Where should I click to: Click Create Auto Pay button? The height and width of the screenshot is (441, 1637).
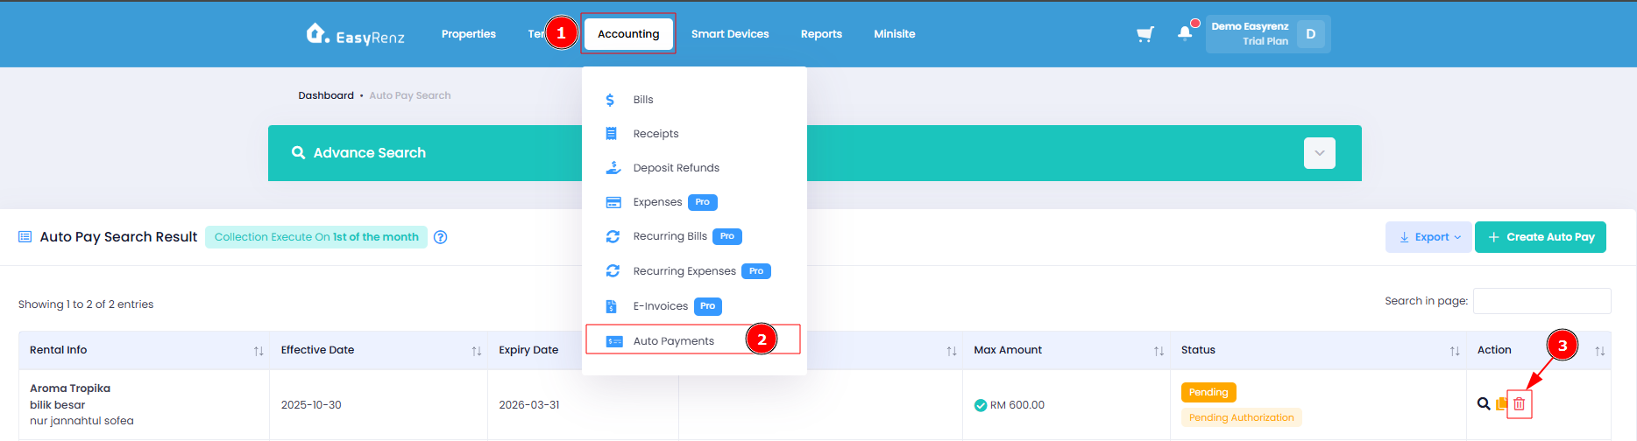tap(1541, 237)
